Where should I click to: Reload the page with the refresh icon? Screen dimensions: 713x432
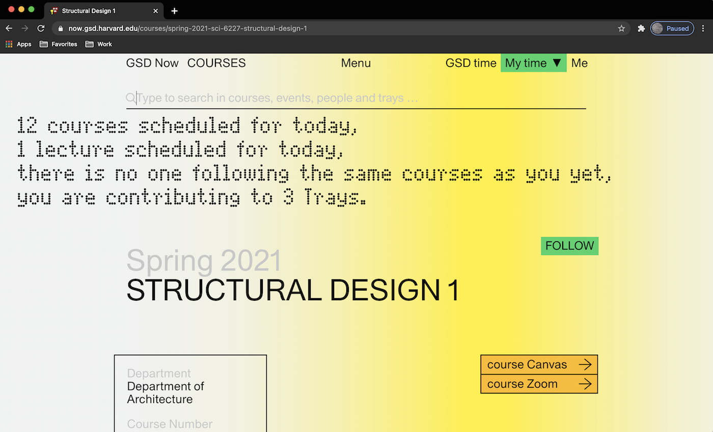[41, 28]
